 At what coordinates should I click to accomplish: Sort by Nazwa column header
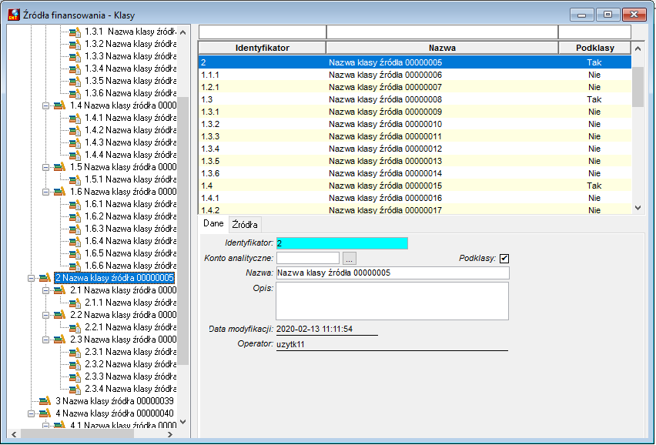pyautogui.click(x=442, y=48)
